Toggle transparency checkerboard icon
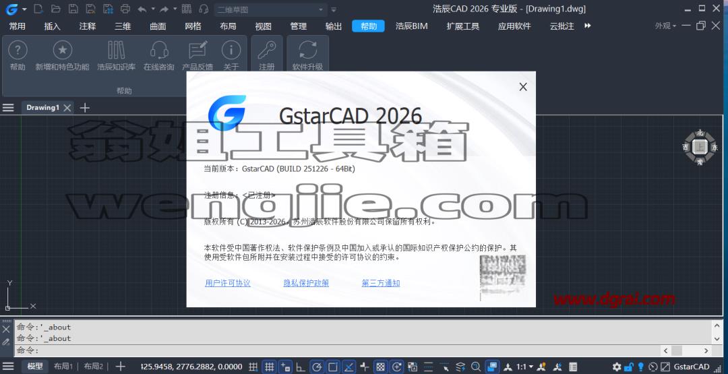Screen dimensions: 728x374 tap(380, 367)
